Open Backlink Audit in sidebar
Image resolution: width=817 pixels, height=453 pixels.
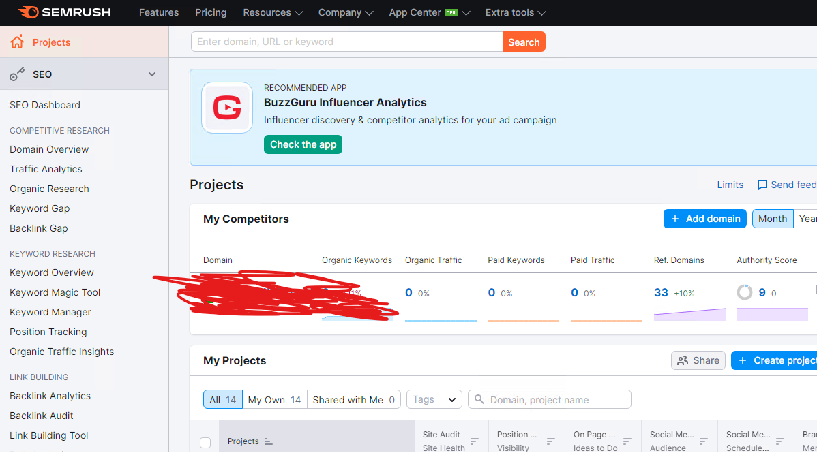tap(41, 416)
